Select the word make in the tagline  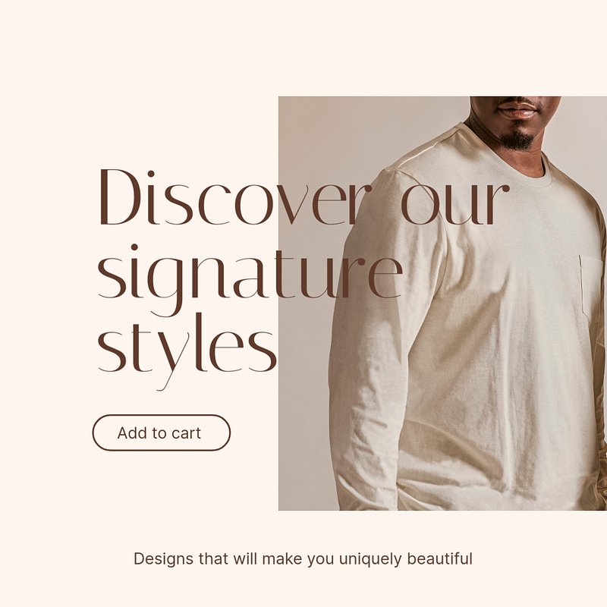tap(282, 559)
